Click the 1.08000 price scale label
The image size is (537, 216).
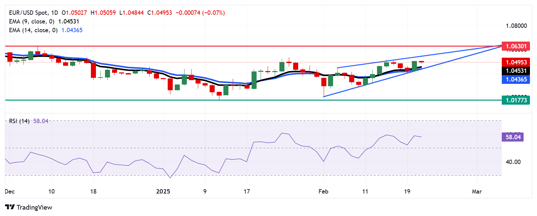coord(516,26)
